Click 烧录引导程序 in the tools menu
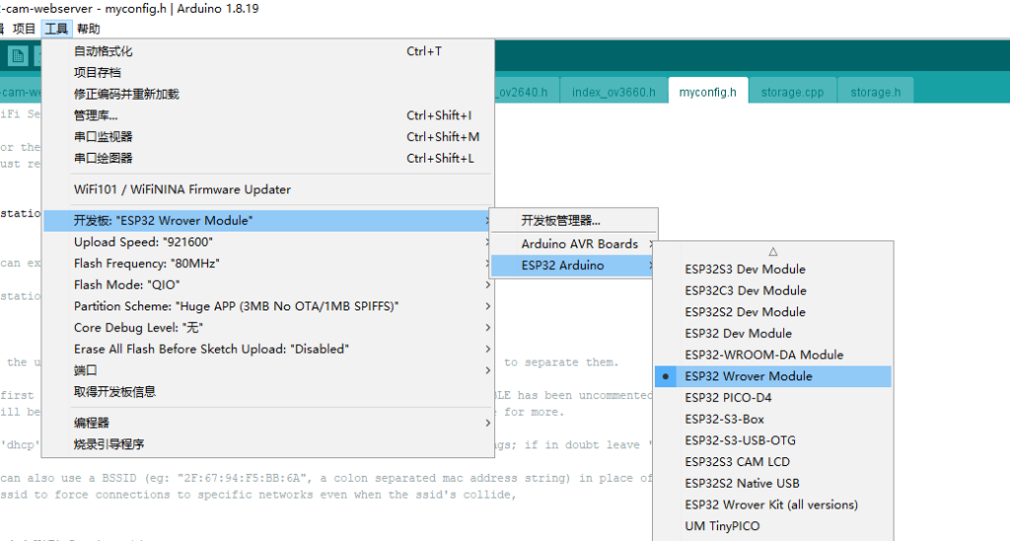Screen dimensions: 1010x541 tap(109, 444)
